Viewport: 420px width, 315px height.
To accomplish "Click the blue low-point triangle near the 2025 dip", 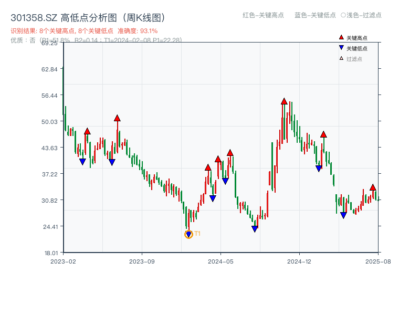I will coord(344,215).
